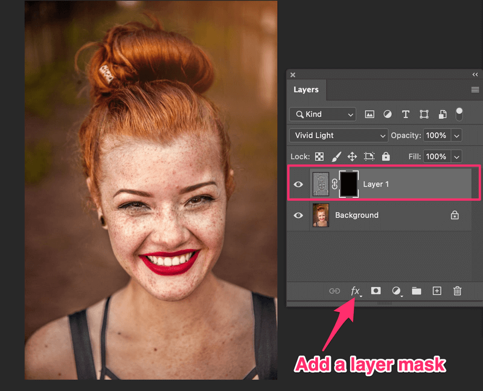The image size is (483, 391).
Task: Toggle the layer filtering switch
Action: click(459, 113)
